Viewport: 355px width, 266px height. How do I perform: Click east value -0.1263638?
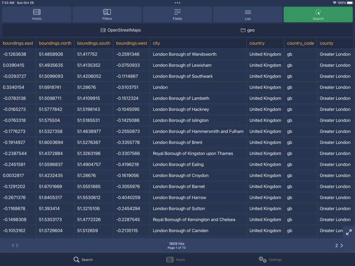pos(14,54)
